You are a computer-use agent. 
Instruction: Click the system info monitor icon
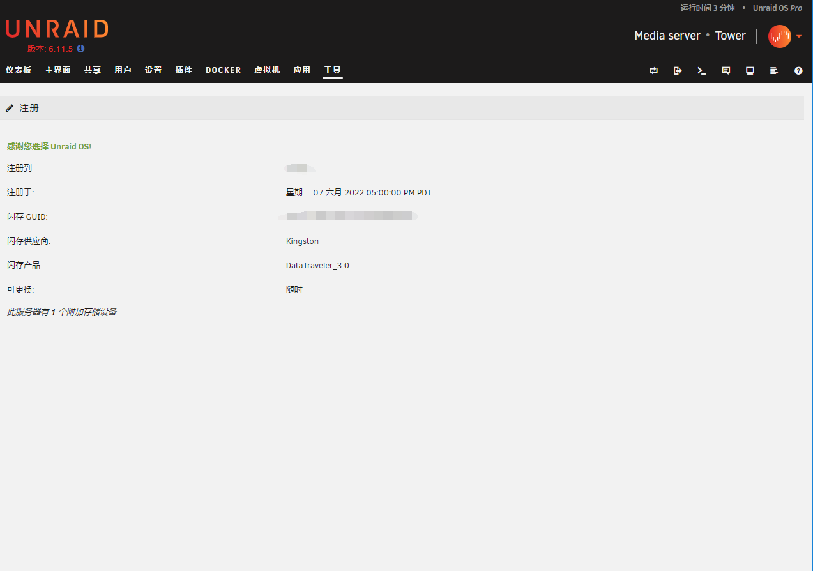[750, 71]
